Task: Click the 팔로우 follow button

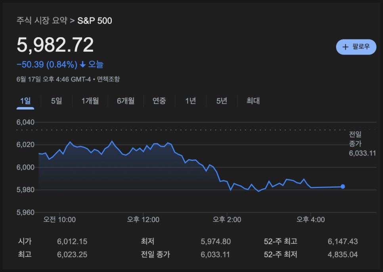Action: tap(356, 47)
